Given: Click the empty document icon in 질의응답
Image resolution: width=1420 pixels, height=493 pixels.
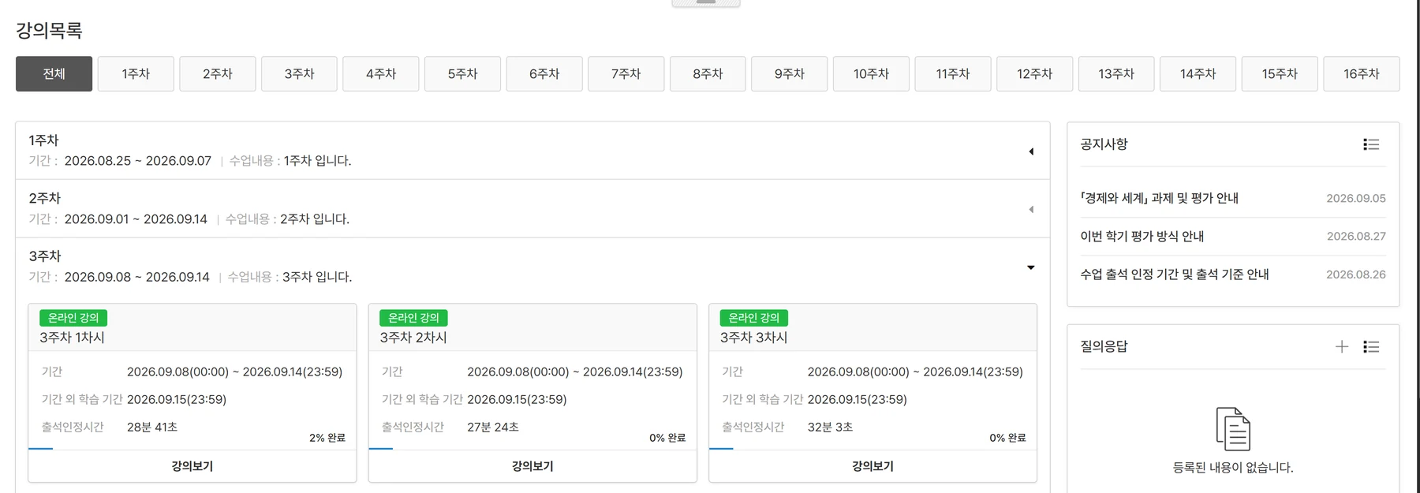Looking at the screenshot, I should tap(1233, 428).
